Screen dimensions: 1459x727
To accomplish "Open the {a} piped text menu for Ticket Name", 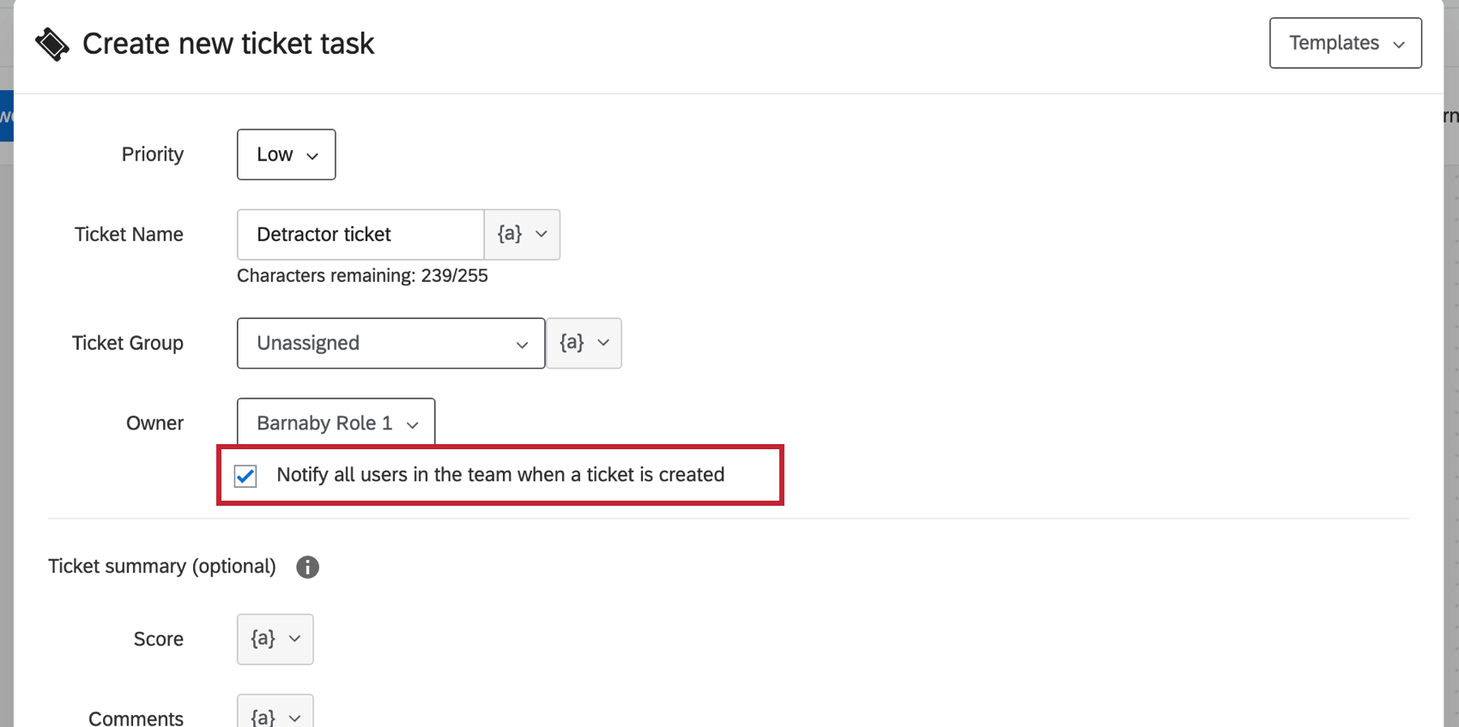I will point(522,234).
